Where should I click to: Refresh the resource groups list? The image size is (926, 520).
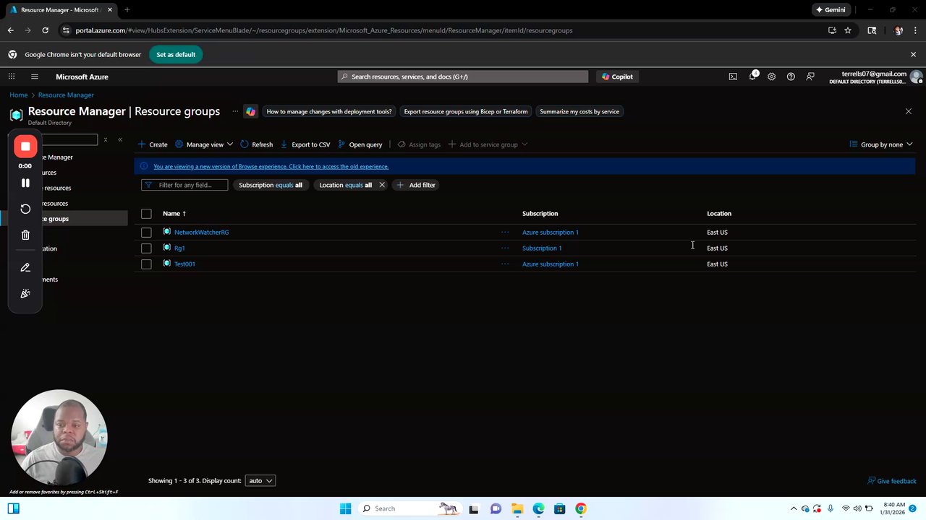click(256, 144)
